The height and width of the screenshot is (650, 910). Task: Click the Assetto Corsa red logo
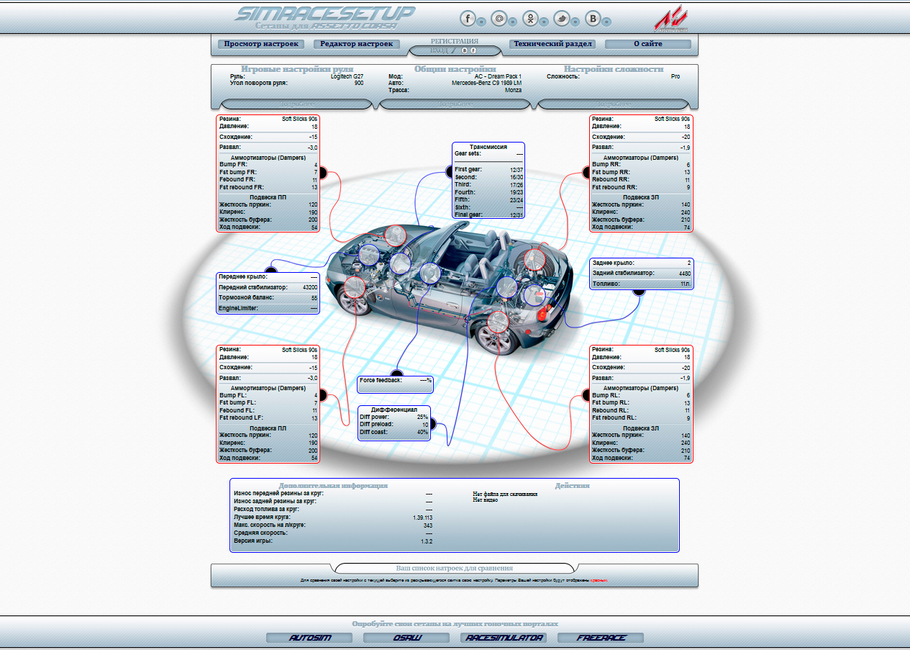tap(670, 17)
